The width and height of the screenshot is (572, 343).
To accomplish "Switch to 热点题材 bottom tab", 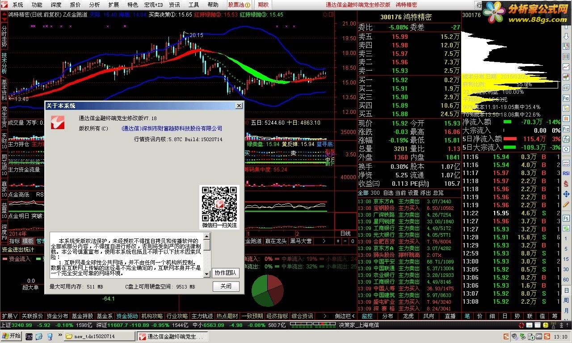I will pyautogui.click(x=227, y=316).
